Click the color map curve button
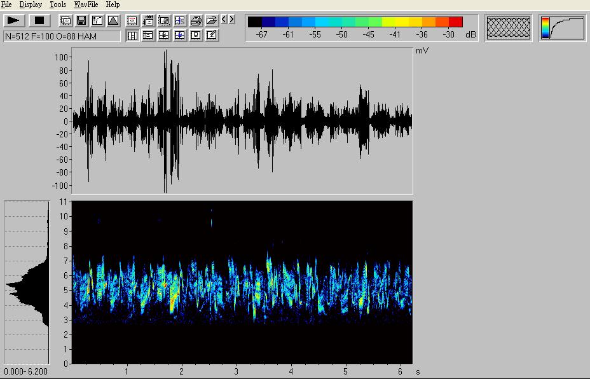Image resolution: width=590 pixels, height=379 pixels. pos(563,28)
